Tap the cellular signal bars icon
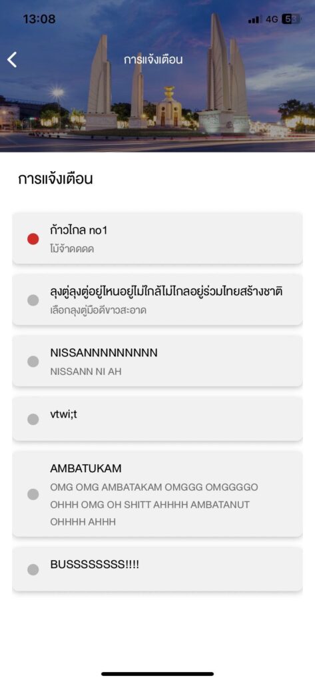Screen dimensions: 315x682 pos(254,19)
